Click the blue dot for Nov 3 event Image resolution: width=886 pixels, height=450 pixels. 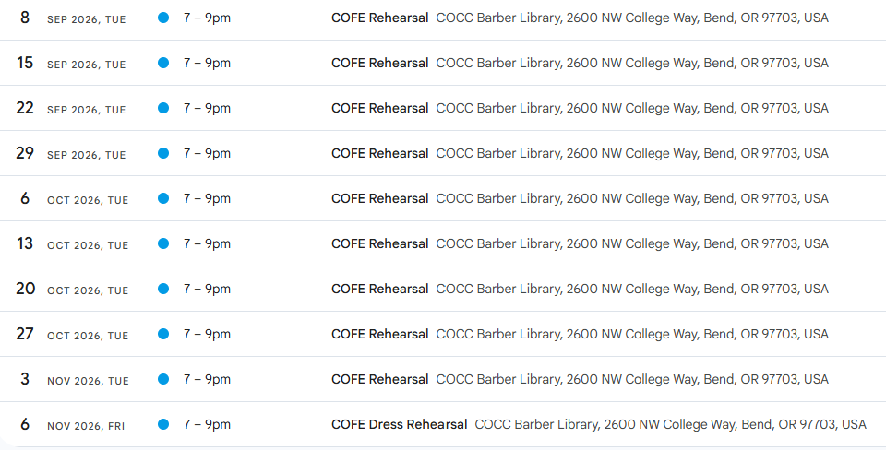click(163, 379)
